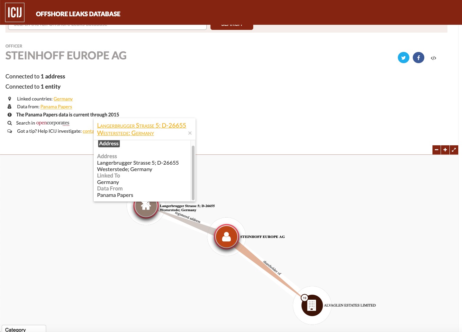
Task: Open the Germany linked country link
Action: [x=63, y=99]
